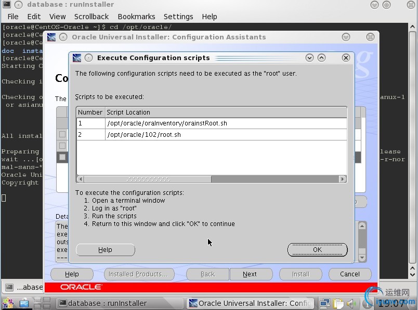The height and width of the screenshot is (310, 418).
Task: Click the terminal tab icon for ...abase
Action: (9, 287)
